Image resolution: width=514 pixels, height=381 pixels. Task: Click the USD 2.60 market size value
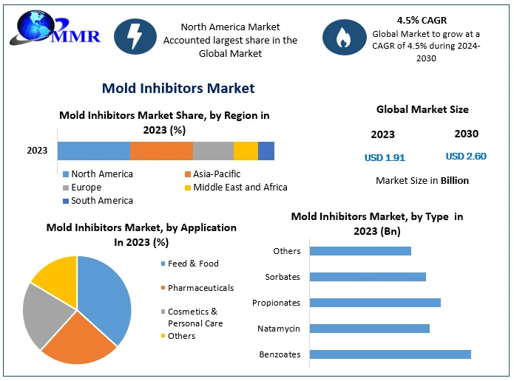[466, 157]
